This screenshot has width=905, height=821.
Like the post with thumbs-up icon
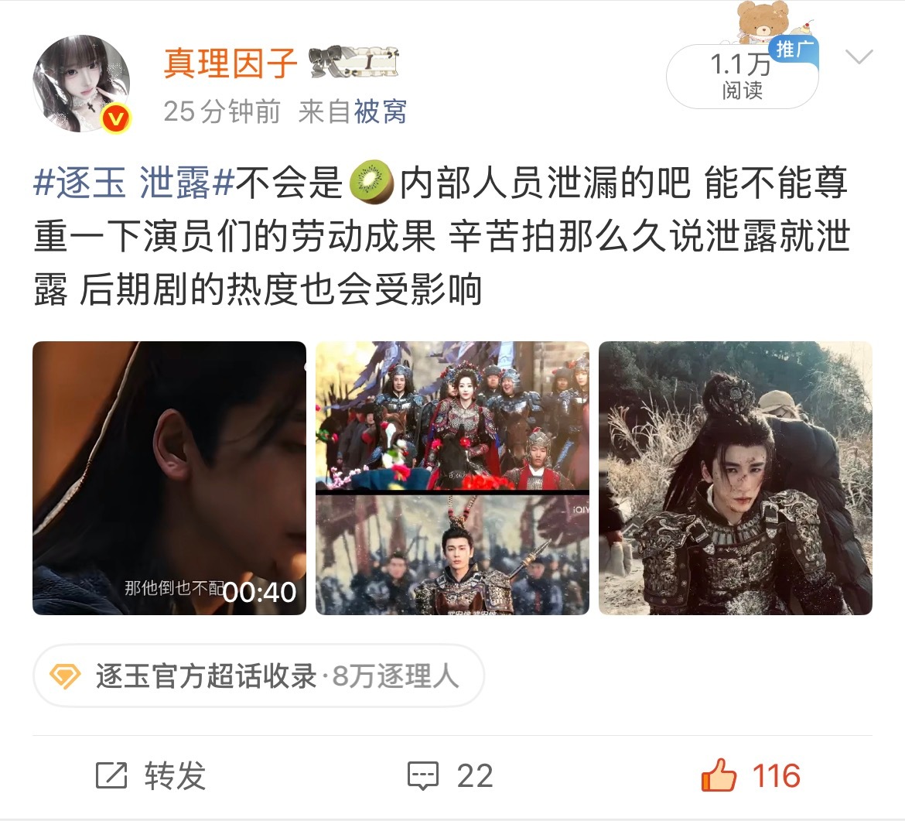coord(719,775)
